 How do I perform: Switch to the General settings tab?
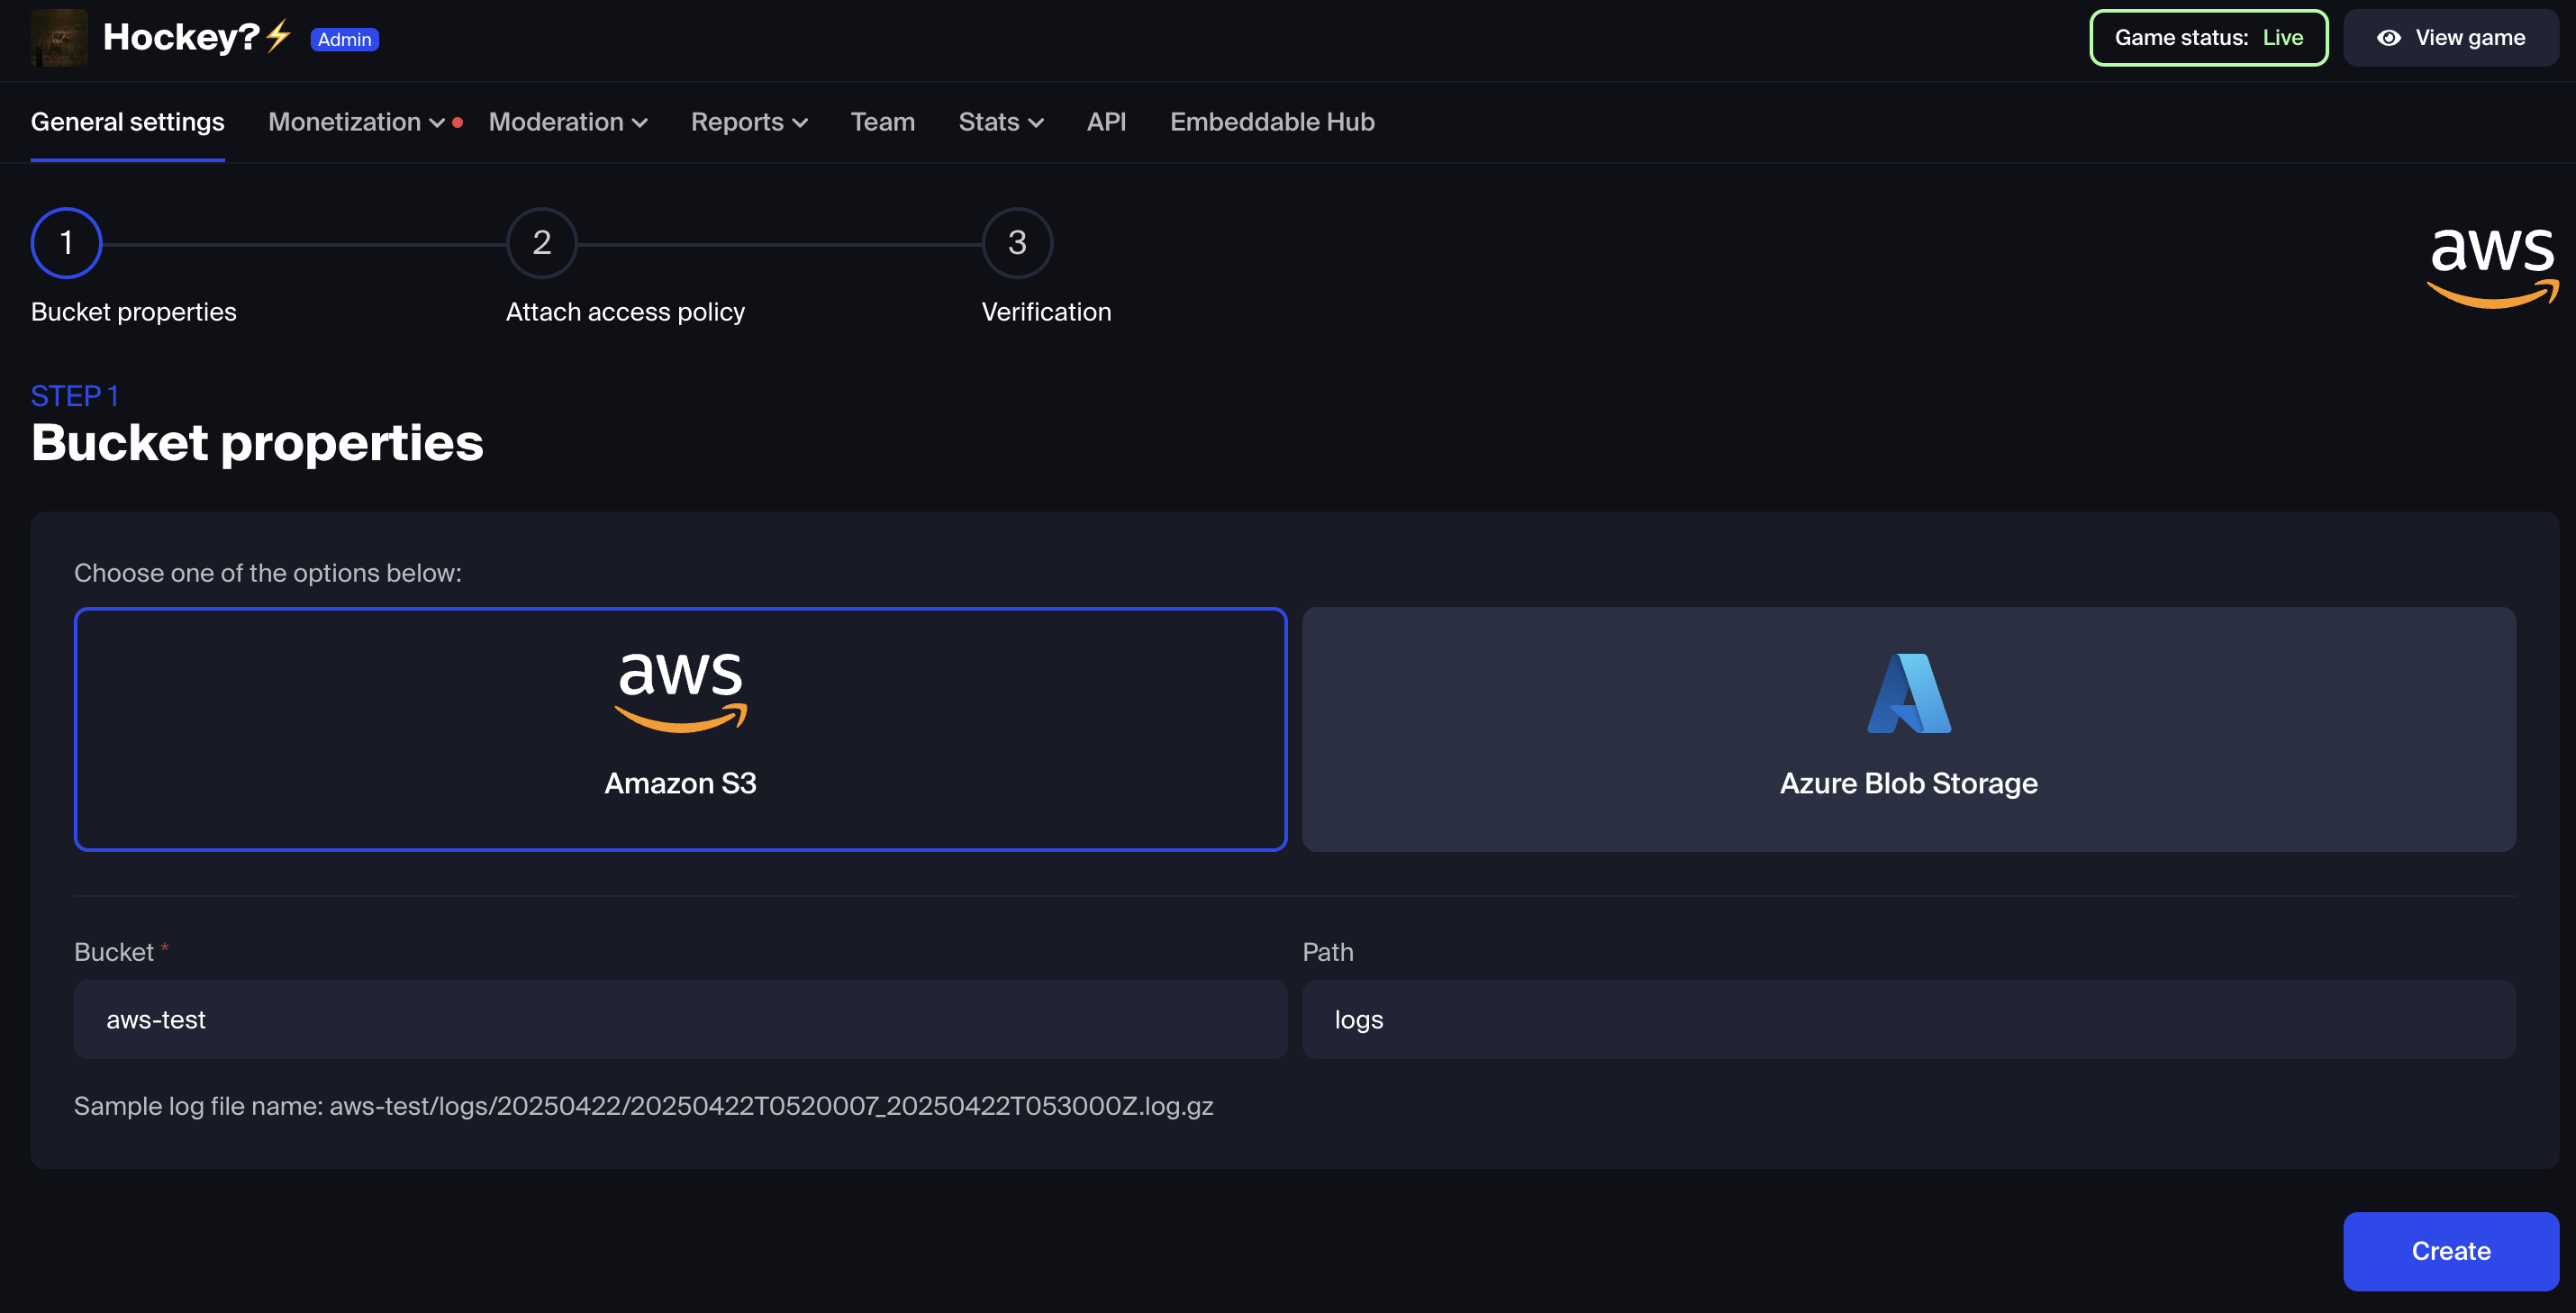[127, 121]
